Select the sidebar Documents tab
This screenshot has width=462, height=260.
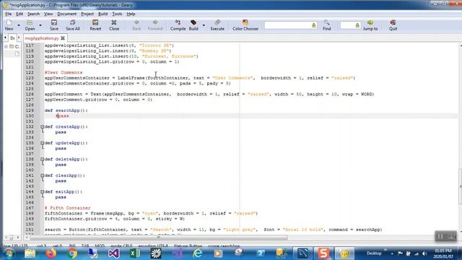[x=12, y=38]
